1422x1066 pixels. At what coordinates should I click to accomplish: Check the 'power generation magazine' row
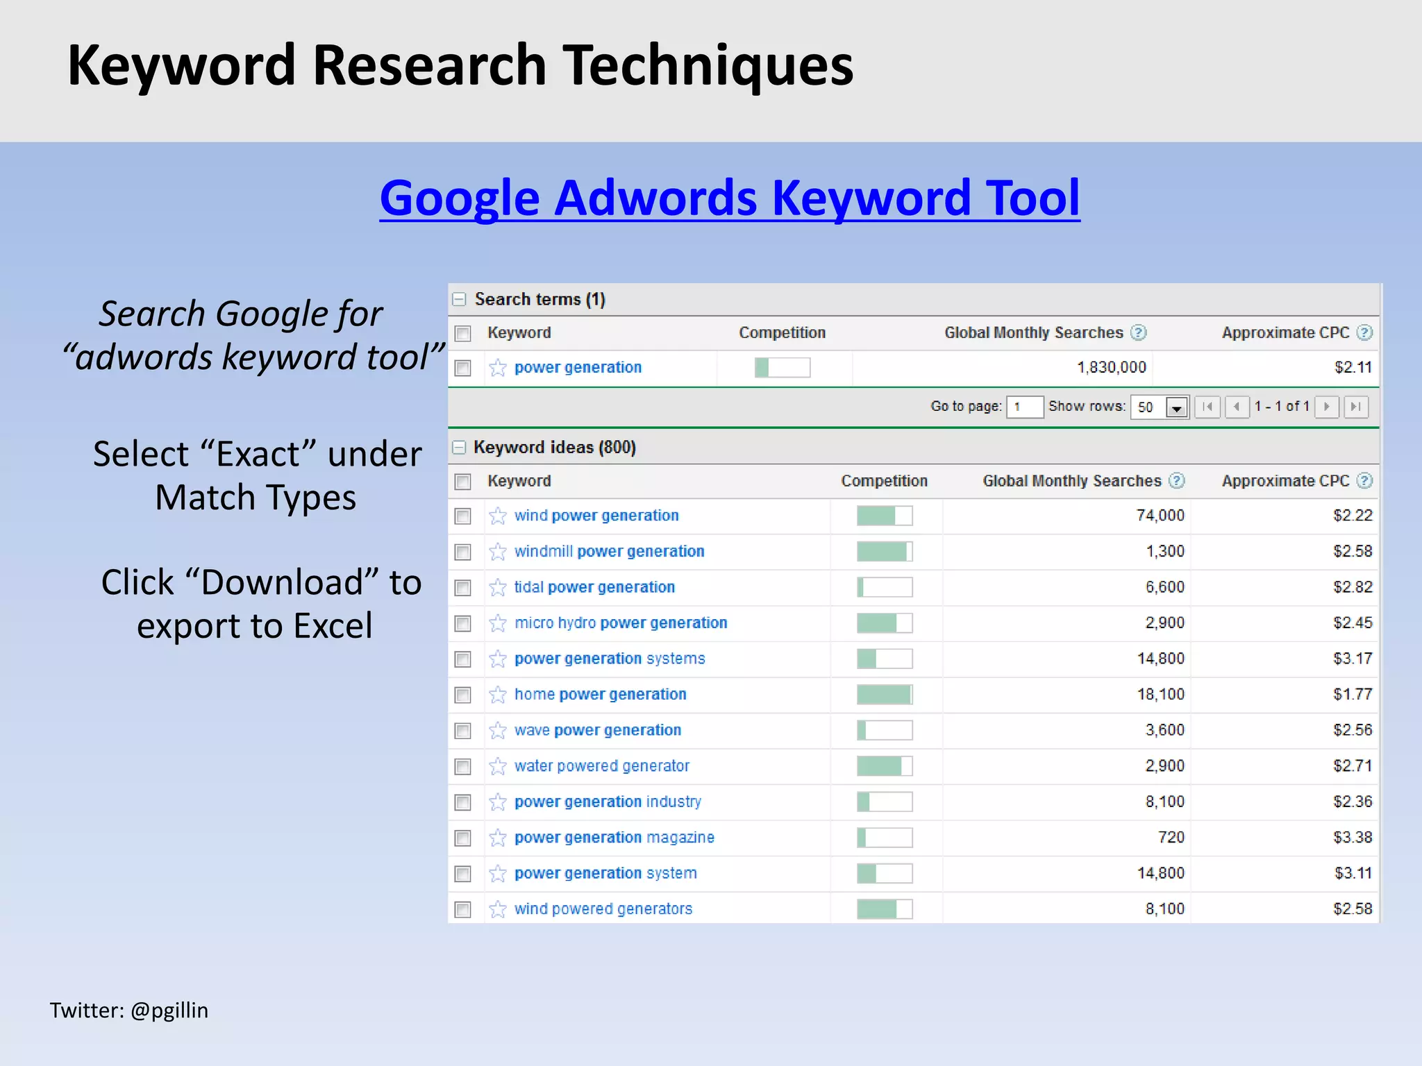tap(462, 838)
